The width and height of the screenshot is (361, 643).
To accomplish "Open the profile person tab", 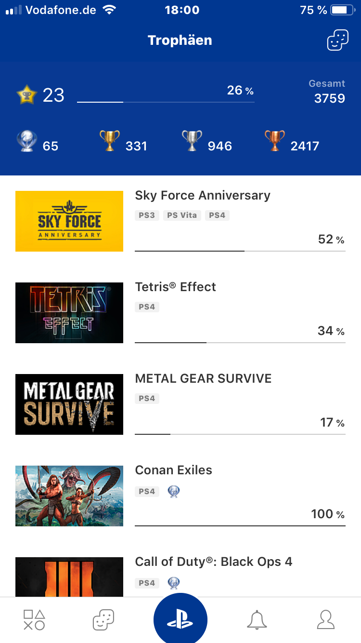I will pyautogui.click(x=326, y=619).
